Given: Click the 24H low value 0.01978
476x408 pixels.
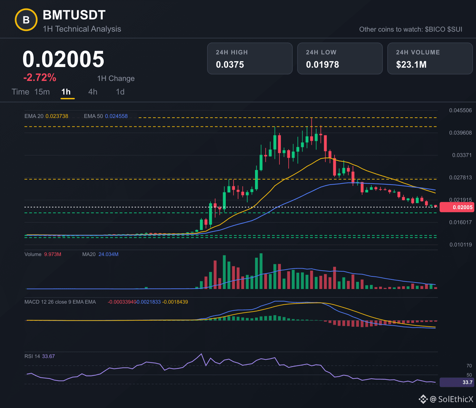Looking at the screenshot, I should click(322, 65).
